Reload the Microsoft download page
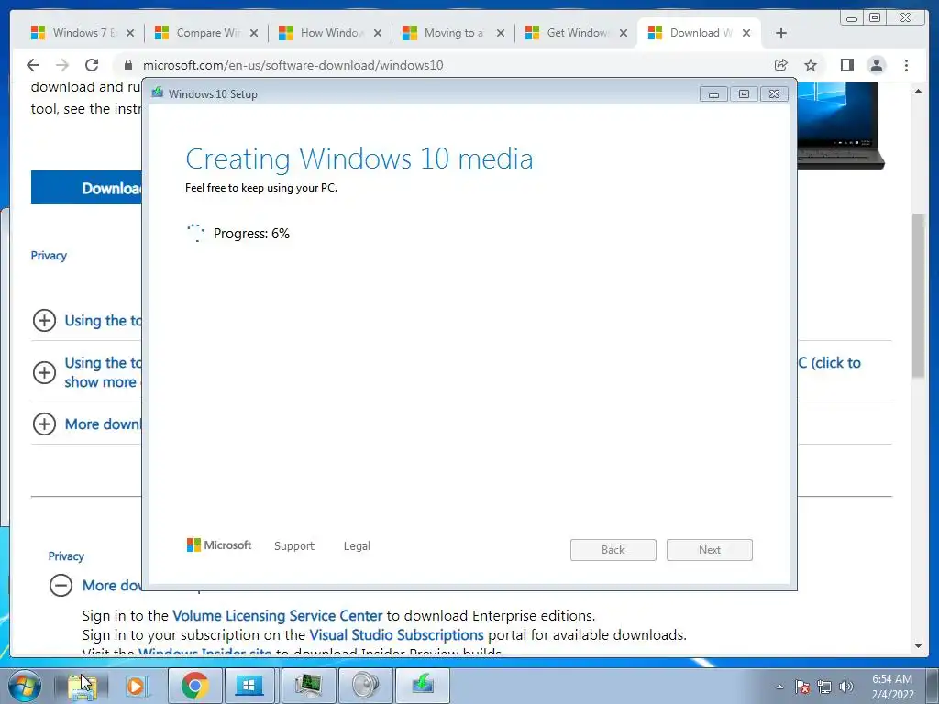The image size is (939, 704). coord(91,65)
